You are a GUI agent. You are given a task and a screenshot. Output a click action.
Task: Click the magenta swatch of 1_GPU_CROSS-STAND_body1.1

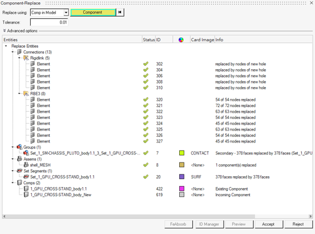tap(181, 189)
